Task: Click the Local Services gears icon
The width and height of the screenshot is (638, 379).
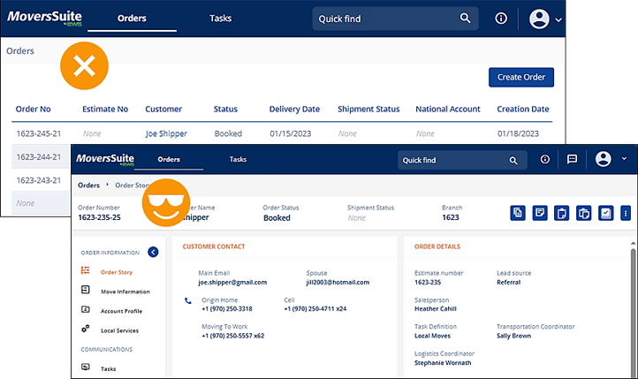Action: click(x=85, y=329)
